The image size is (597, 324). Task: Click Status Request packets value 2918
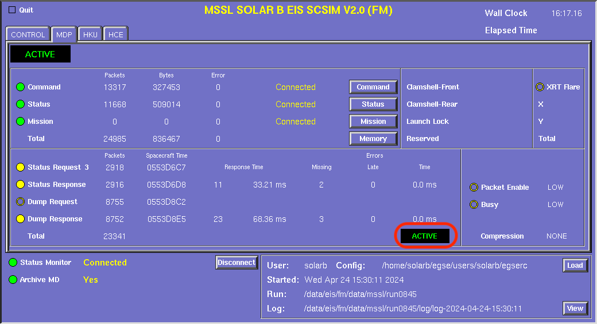(115, 167)
